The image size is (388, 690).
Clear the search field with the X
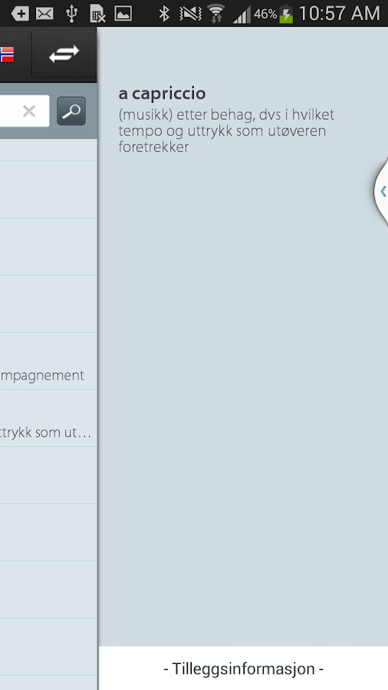29,111
